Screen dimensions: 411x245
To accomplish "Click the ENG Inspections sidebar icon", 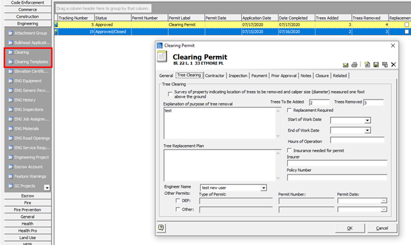I will pyautogui.click(x=11, y=110).
